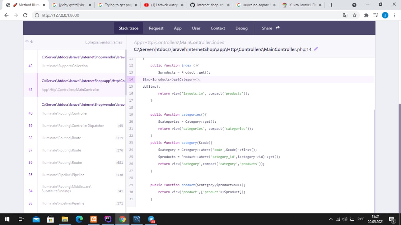401x225 pixels.
Task: Reload the page
Action: (x=25, y=15)
